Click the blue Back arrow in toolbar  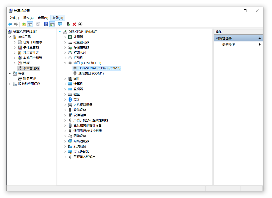10,24
